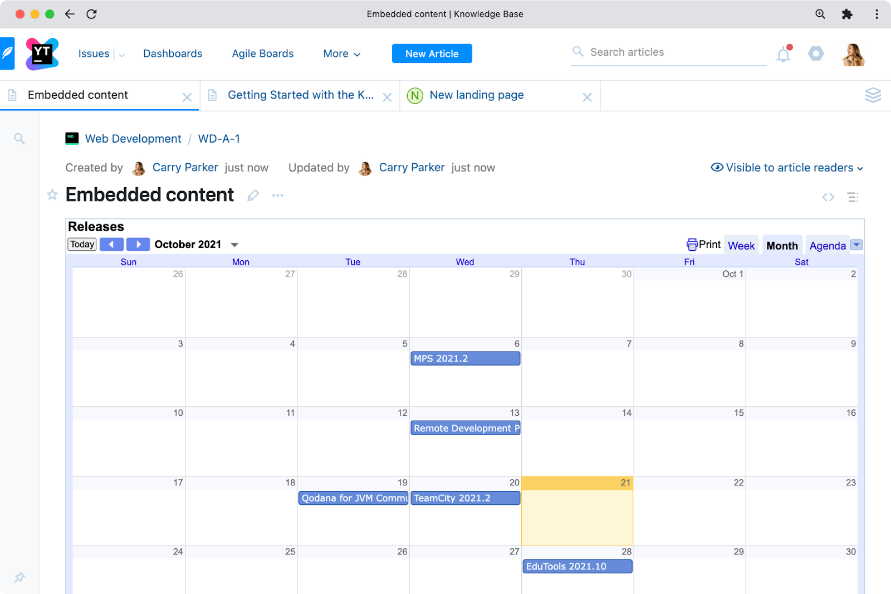Select highlighted day 21 in calendar
Screen dimensions: 891x594
click(x=577, y=511)
